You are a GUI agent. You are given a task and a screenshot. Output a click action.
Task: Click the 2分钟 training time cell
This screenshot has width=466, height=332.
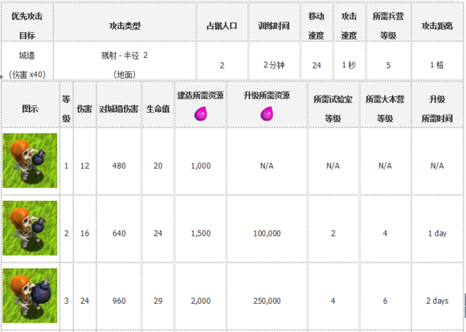pyautogui.click(x=274, y=65)
